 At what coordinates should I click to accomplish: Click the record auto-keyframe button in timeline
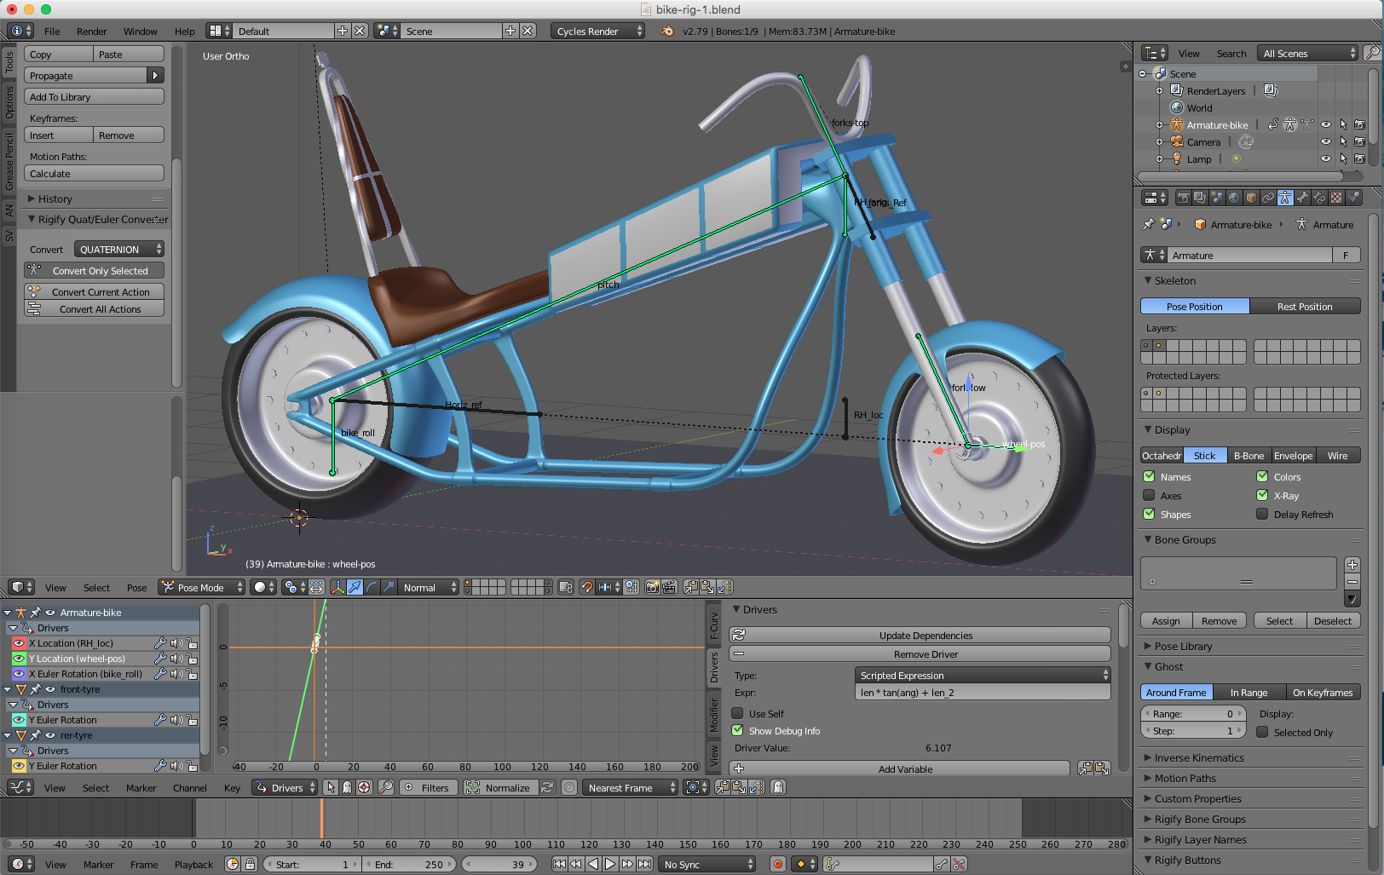(777, 864)
